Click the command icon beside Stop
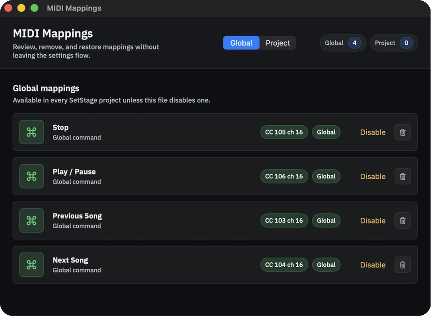The width and height of the screenshot is (431, 316). (31, 132)
